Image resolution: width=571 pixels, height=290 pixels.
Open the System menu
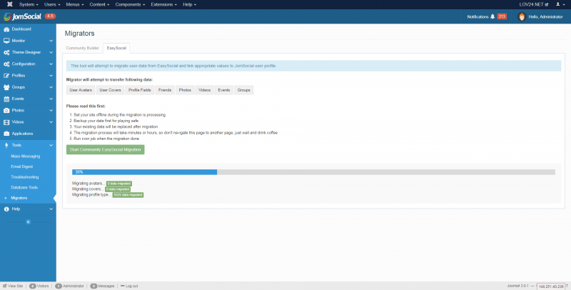[x=29, y=4]
